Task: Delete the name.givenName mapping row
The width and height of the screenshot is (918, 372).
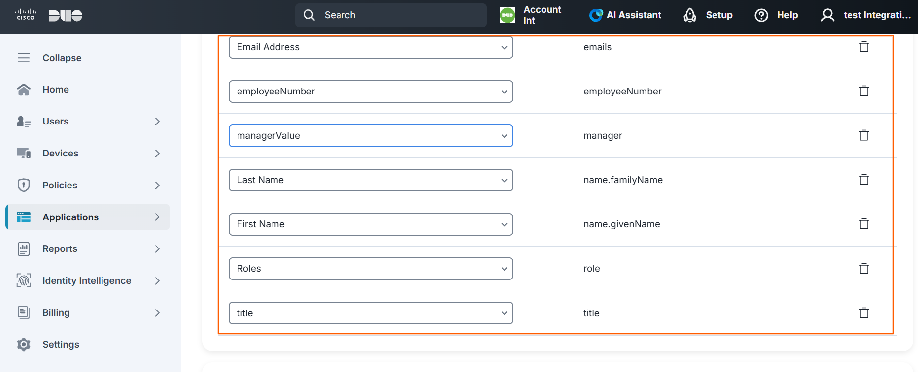Action: (x=864, y=224)
